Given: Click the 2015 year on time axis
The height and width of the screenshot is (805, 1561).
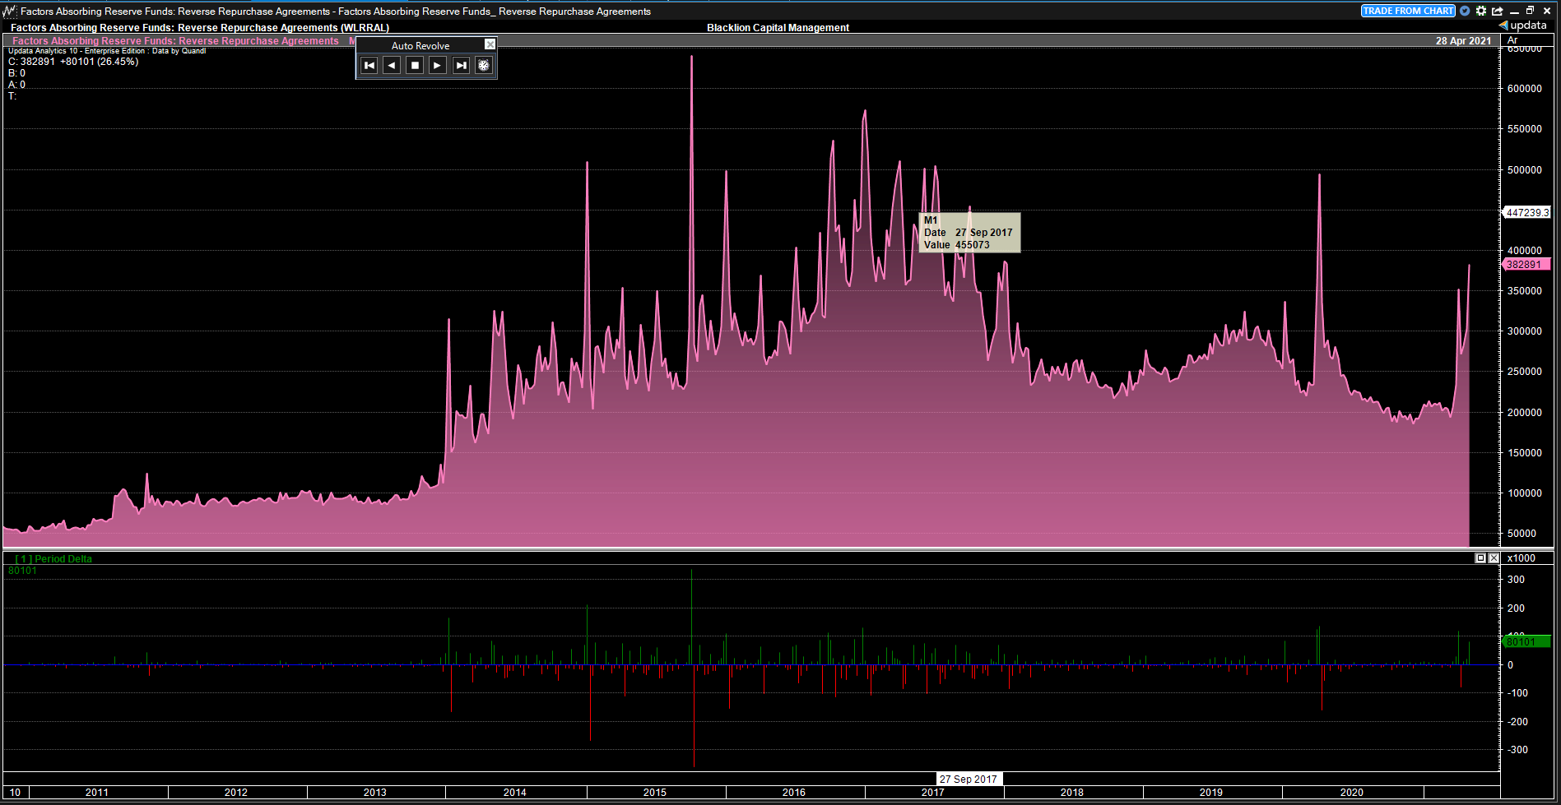Looking at the screenshot, I should tap(655, 793).
